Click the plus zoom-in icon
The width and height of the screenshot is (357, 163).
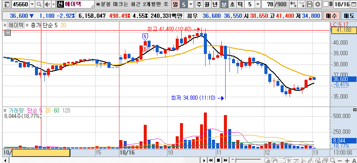(347, 161)
